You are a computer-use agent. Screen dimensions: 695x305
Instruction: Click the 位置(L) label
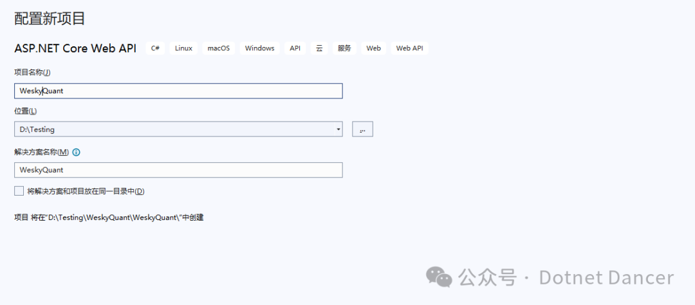pos(26,111)
